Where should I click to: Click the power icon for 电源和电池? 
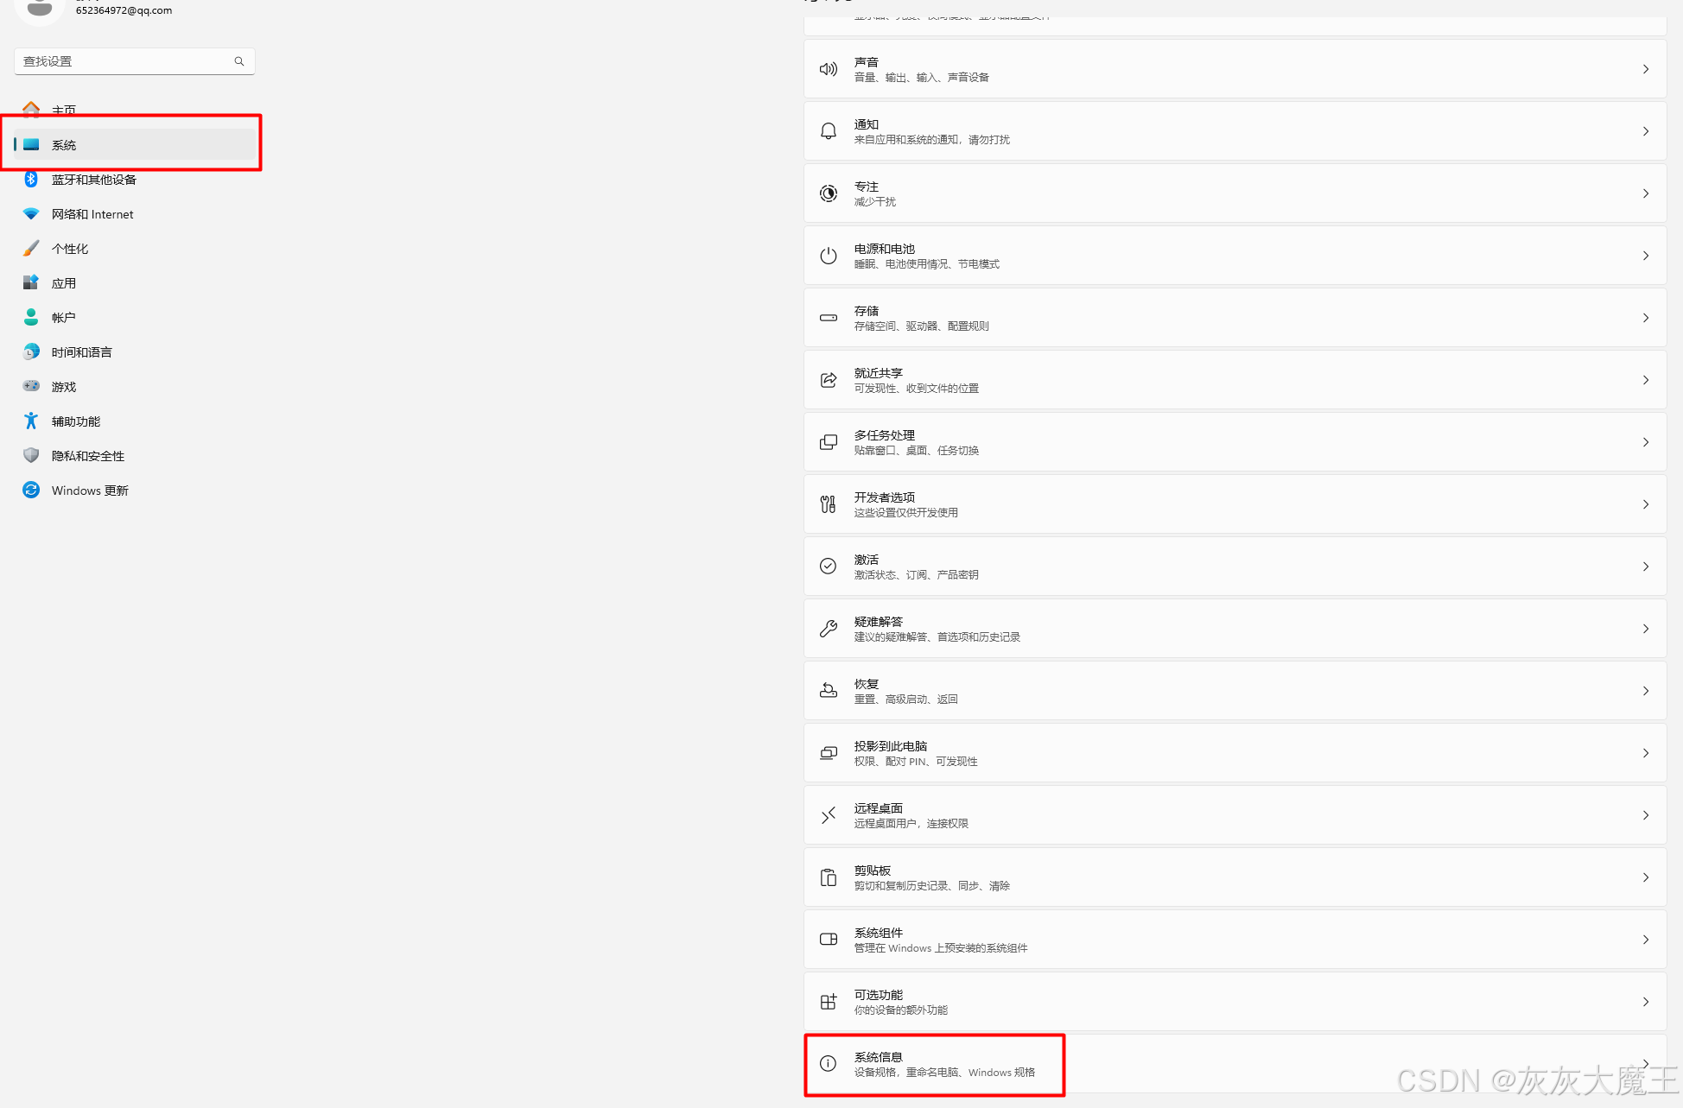coord(828,256)
